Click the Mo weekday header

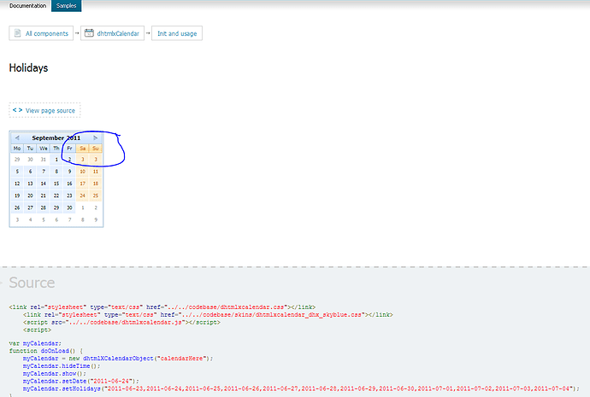(17, 149)
